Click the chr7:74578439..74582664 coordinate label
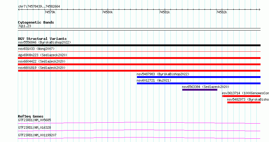The height and width of the screenshot is (142, 269). point(39,7)
